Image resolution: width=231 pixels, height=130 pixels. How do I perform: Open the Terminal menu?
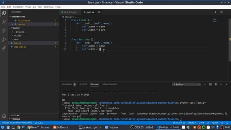click(x=49, y=7)
